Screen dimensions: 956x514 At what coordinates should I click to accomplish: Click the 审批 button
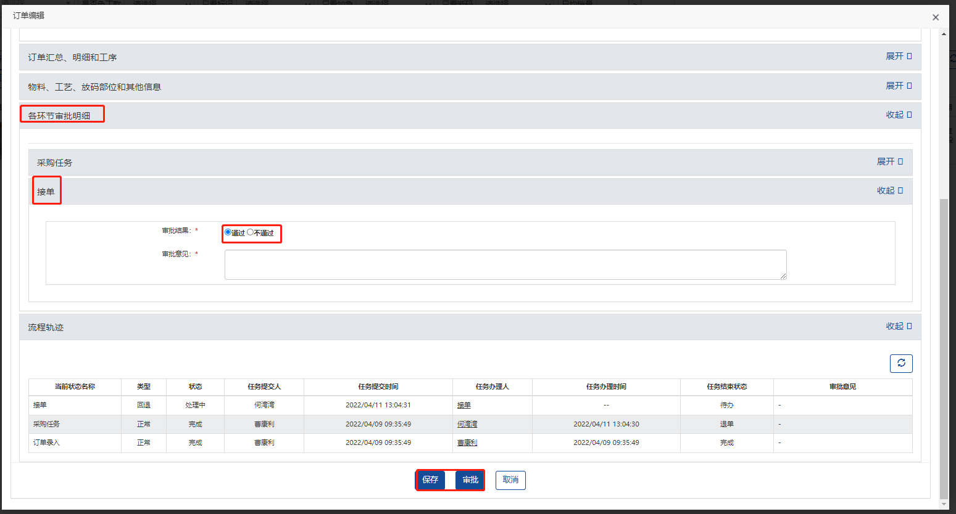[470, 479]
